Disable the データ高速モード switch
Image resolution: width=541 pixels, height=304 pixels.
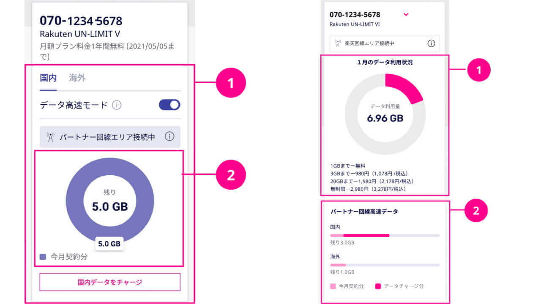click(x=168, y=105)
